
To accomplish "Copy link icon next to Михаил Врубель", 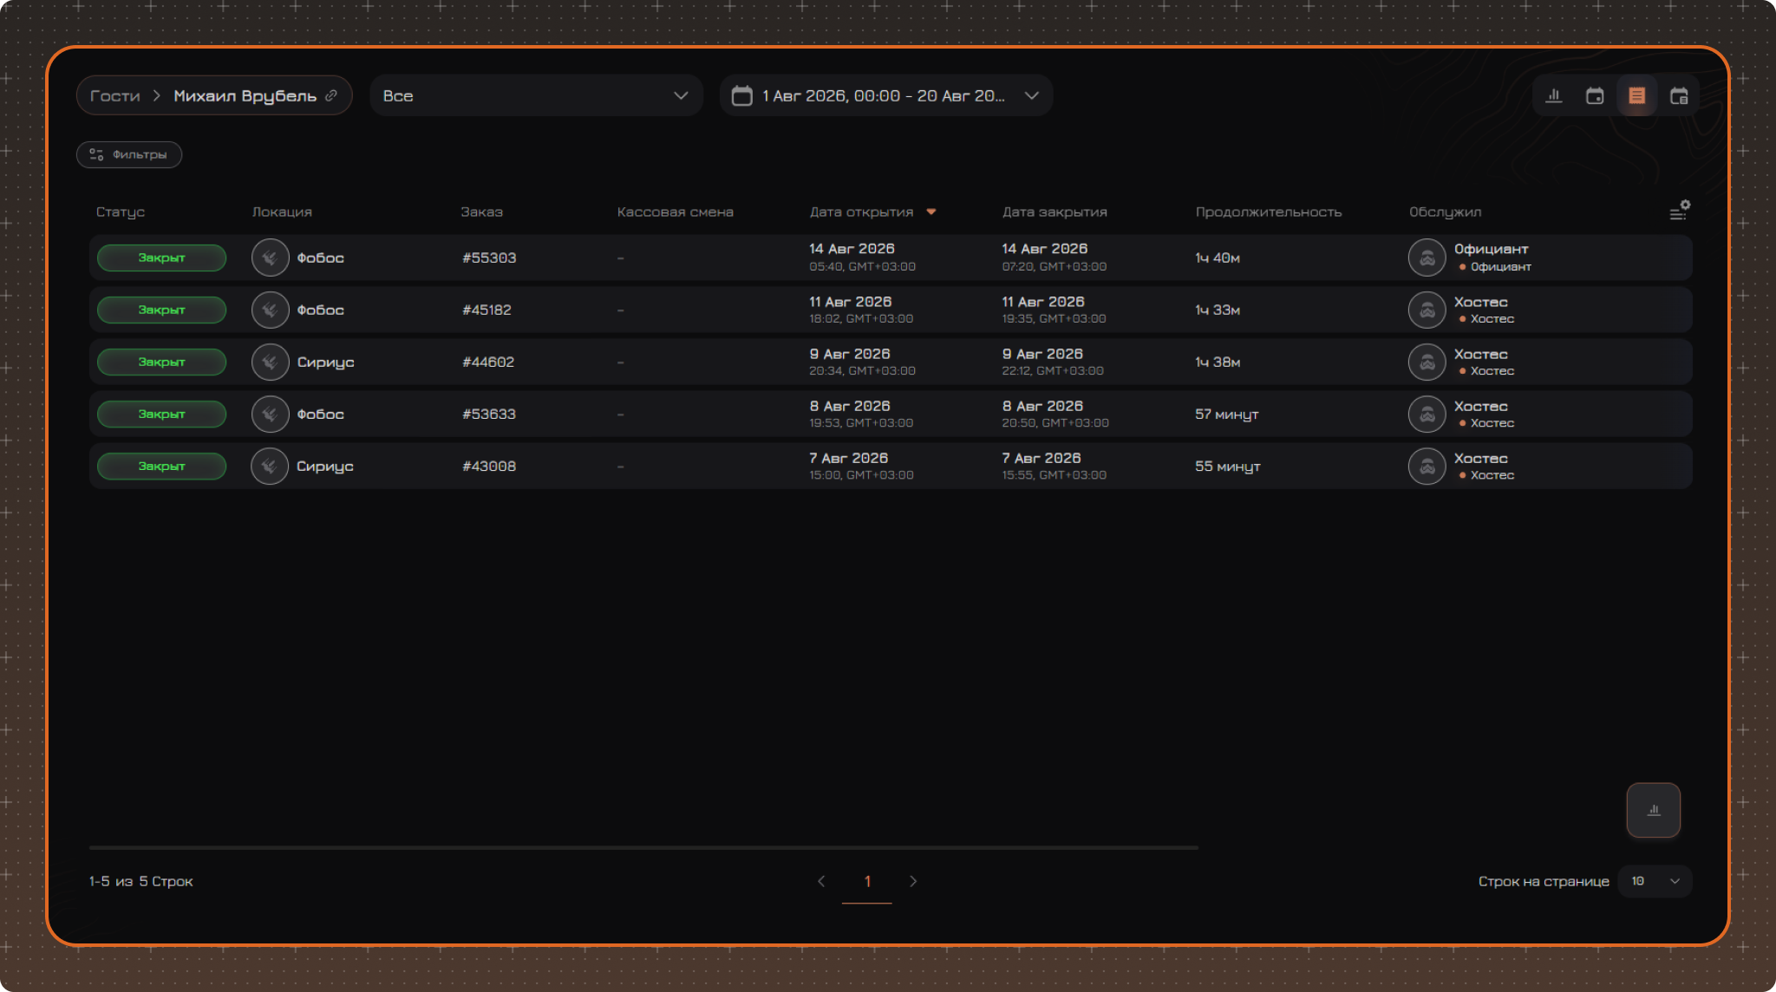I will pos(331,95).
